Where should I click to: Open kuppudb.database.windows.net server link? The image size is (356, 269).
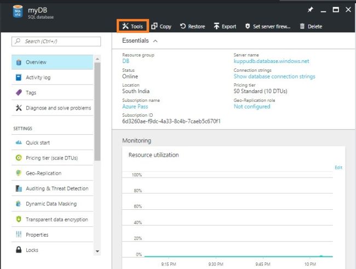(271, 61)
